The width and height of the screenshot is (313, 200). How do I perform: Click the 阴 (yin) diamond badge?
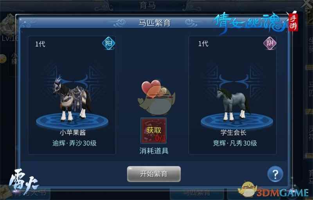pyautogui.click(x=270, y=43)
